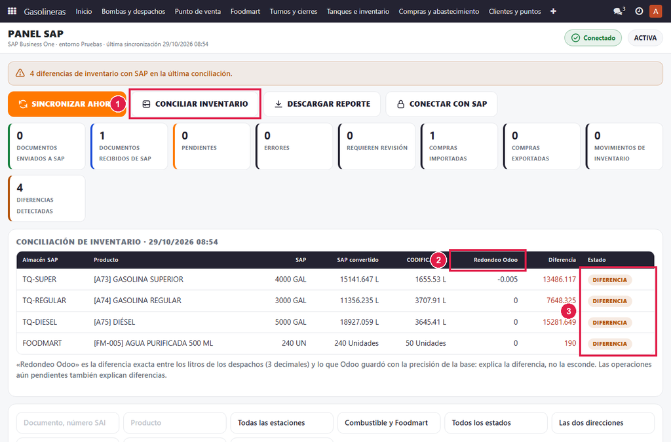Click the Estado column header

click(x=596, y=260)
